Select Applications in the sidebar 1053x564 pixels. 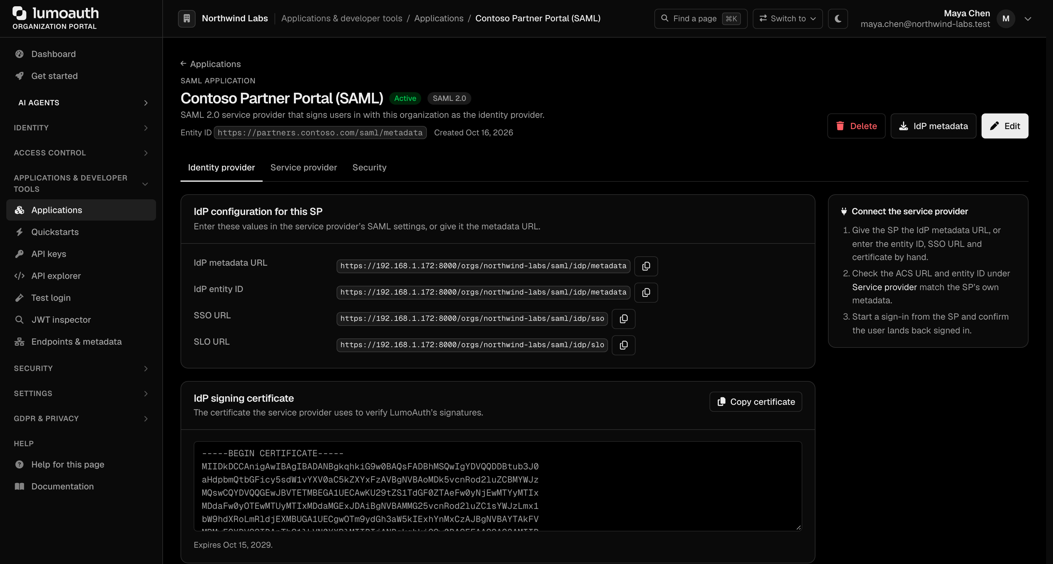(x=81, y=210)
